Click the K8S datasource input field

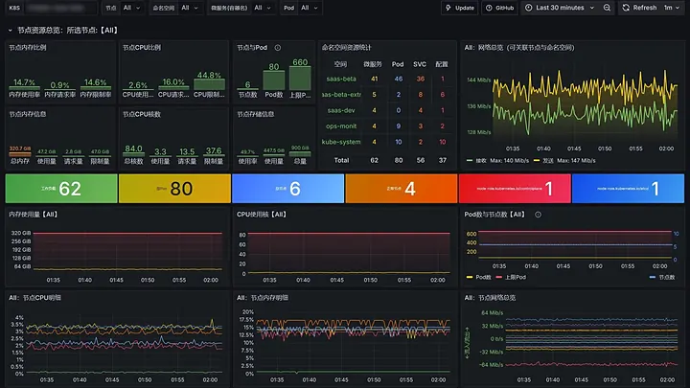[59, 8]
